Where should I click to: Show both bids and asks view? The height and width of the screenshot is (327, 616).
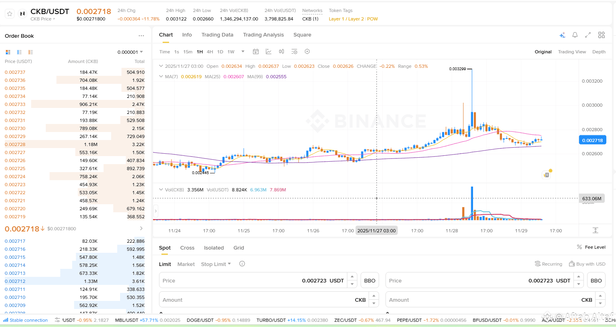click(8, 52)
